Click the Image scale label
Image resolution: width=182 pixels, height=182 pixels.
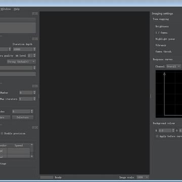point(127,177)
